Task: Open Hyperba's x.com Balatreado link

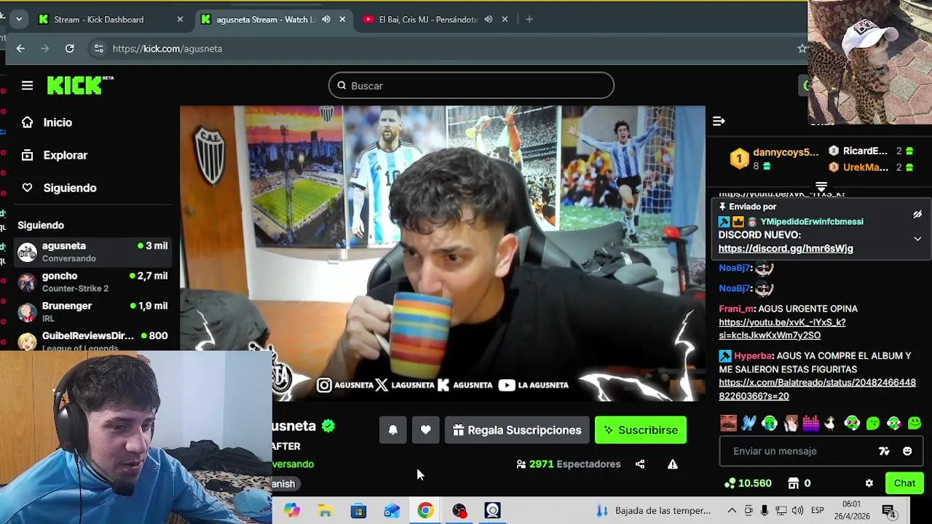Action: [817, 389]
